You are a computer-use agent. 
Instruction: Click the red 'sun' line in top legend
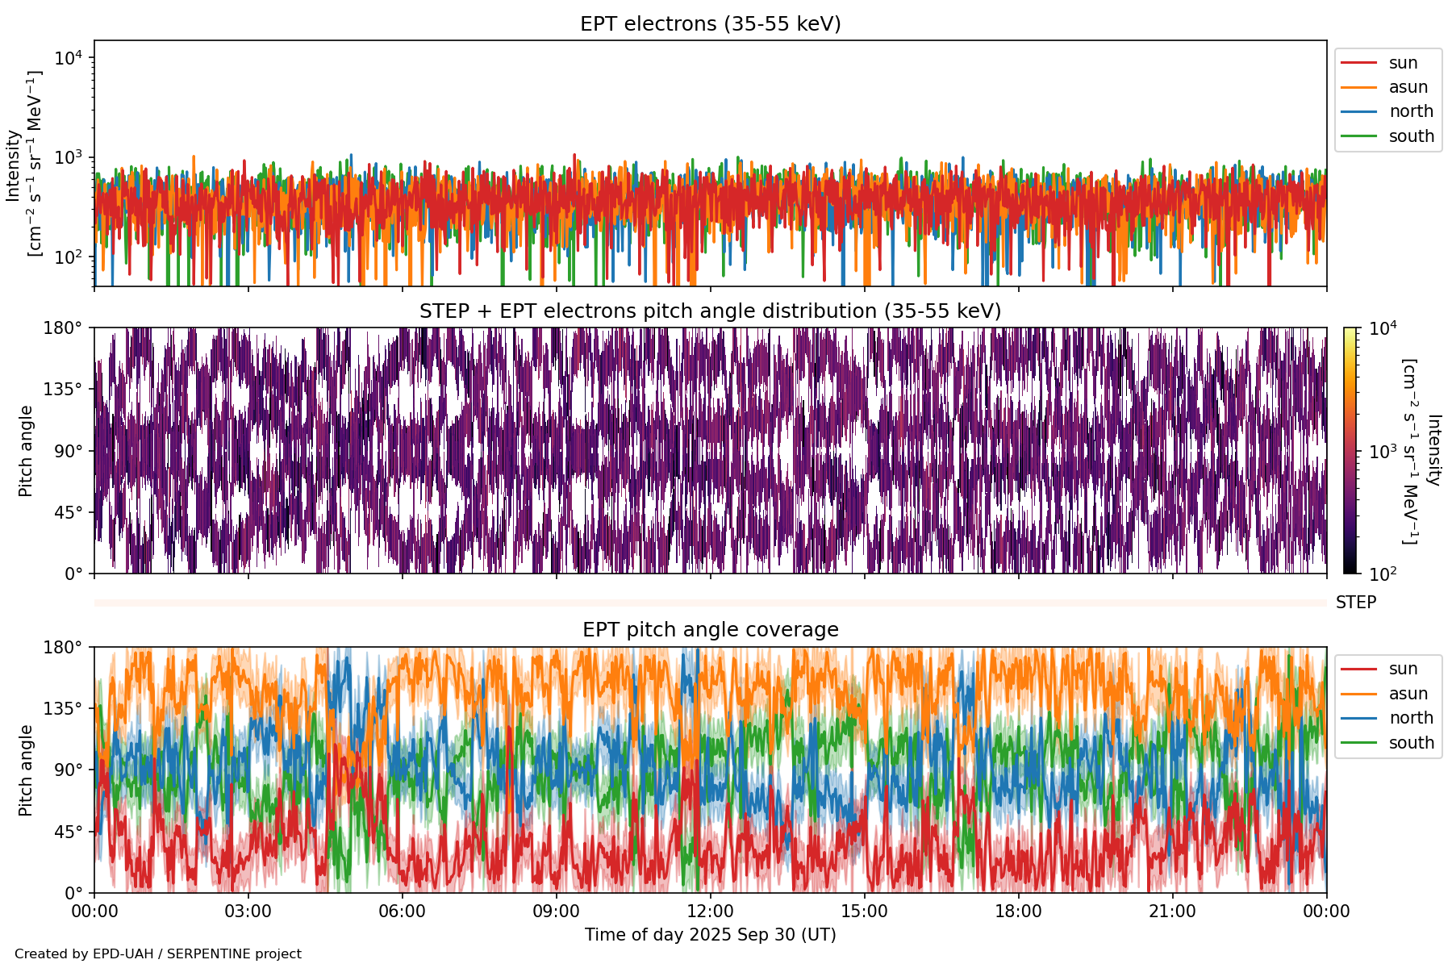(x=1358, y=63)
